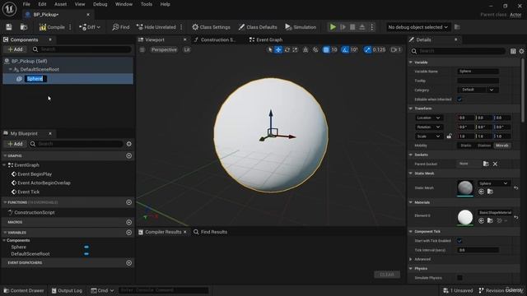This screenshot has width=527, height=296.
Task: Open Category Default dropdown
Action: coord(478,90)
